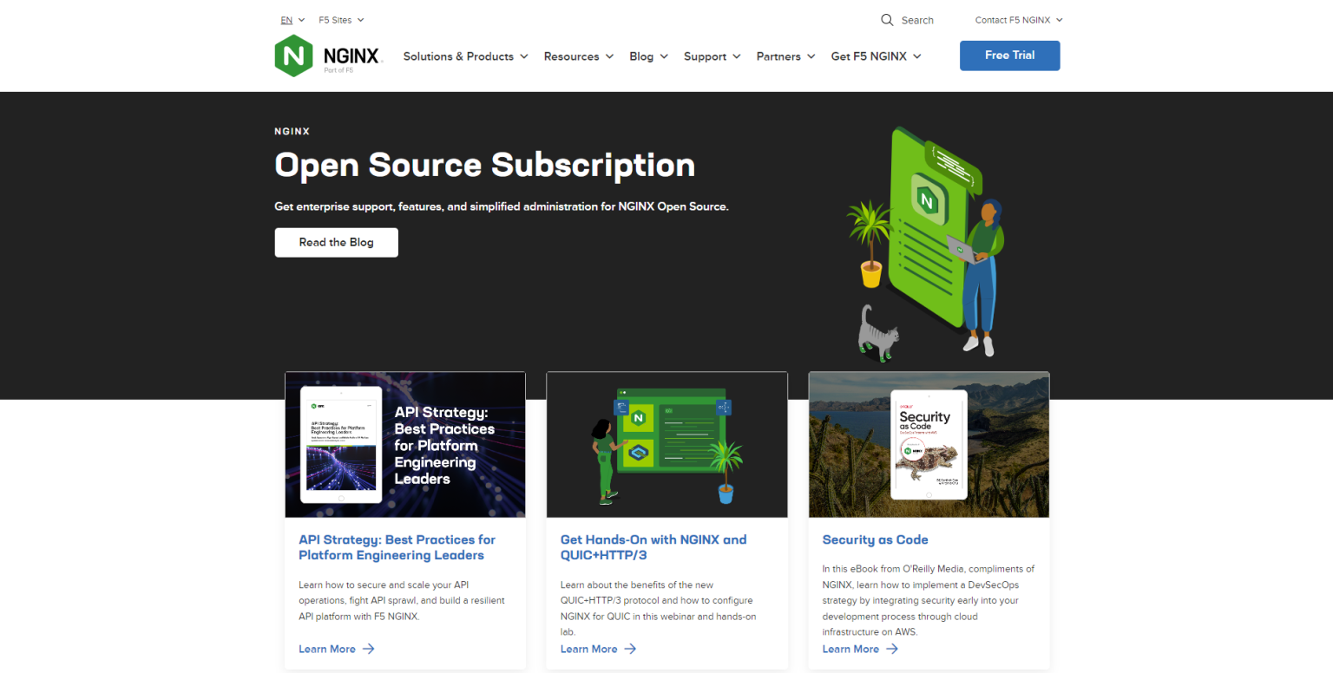The height and width of the screenshot is (673, 1333).
Task: Expand the Solutions & Products menu
Action: (x=465, y=56)
